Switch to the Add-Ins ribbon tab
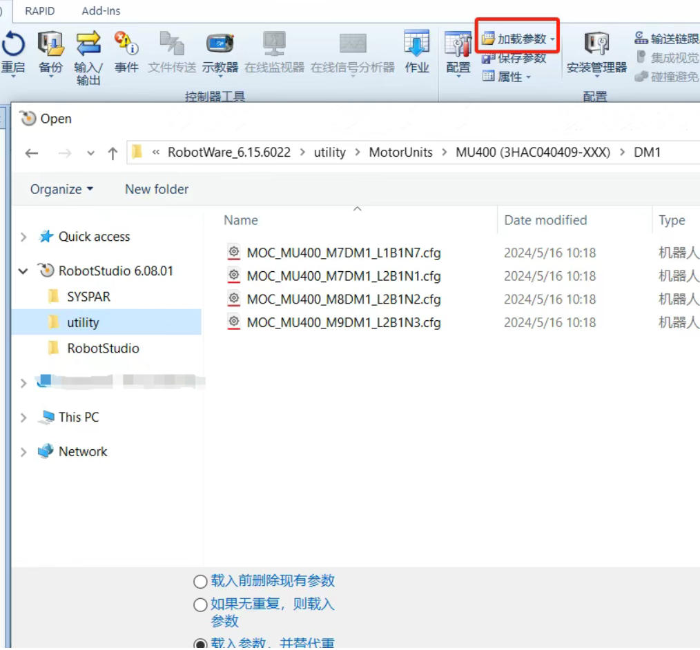The height and width of the screenshot is (650, 700). click(101, 11)
